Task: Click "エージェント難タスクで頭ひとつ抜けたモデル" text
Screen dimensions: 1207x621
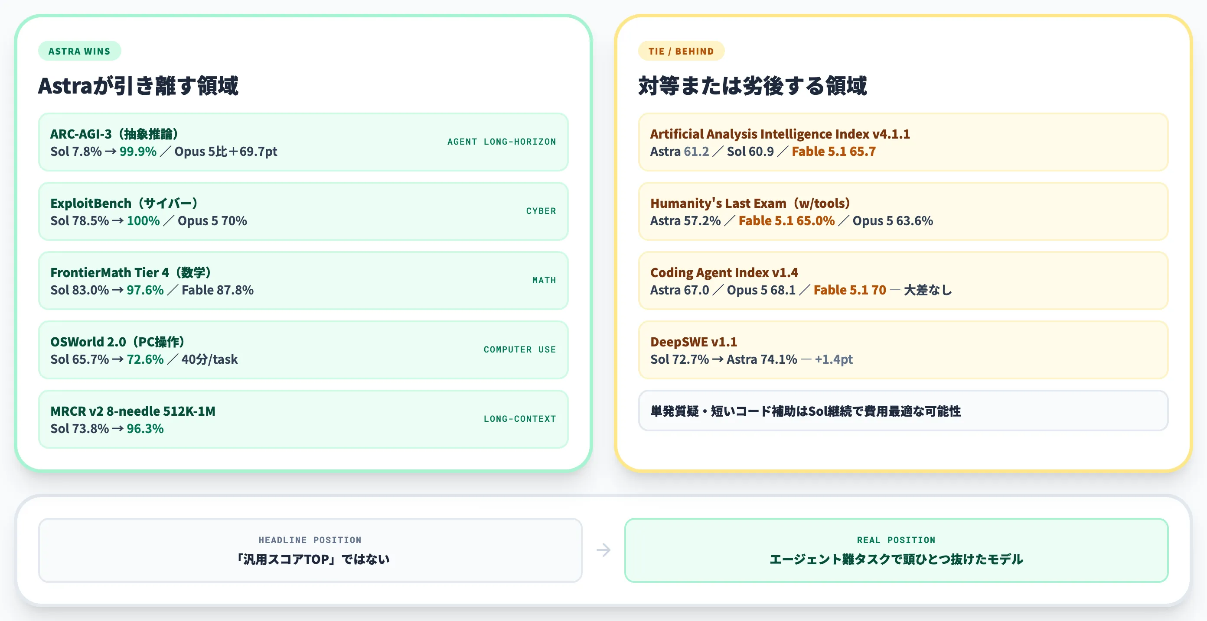Action: (896, 559)
